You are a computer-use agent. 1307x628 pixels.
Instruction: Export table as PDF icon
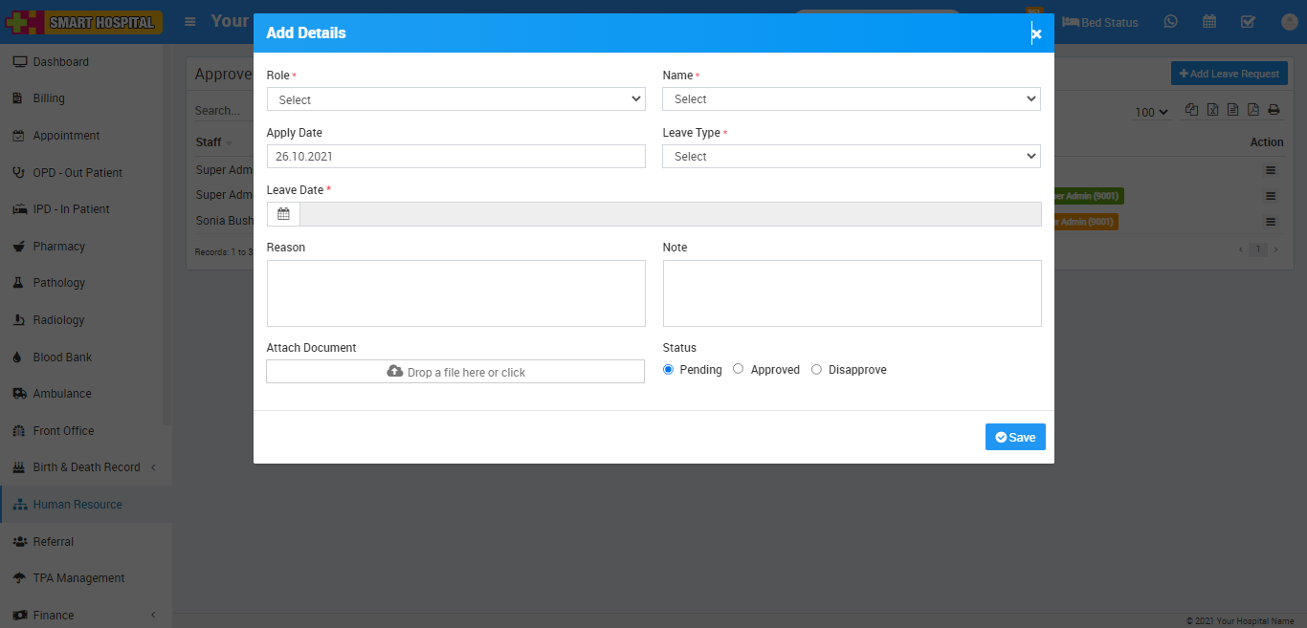[1253, 110]
